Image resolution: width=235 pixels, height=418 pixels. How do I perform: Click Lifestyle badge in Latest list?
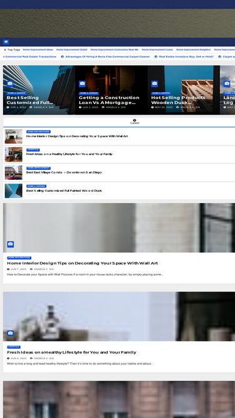[x=33, y=150]
